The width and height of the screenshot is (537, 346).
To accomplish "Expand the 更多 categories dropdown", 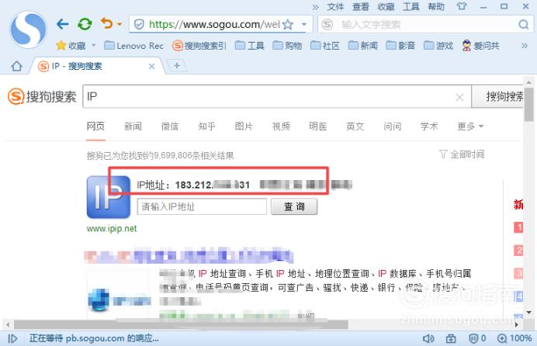I will coord(470,126).
